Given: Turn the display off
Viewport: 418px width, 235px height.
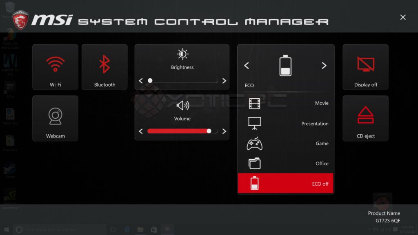Looking at the screenshot, I should point(365,67).
